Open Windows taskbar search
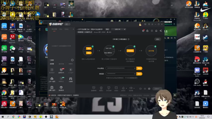This screenshot has height=119, width=212. [x=8, y=117]
